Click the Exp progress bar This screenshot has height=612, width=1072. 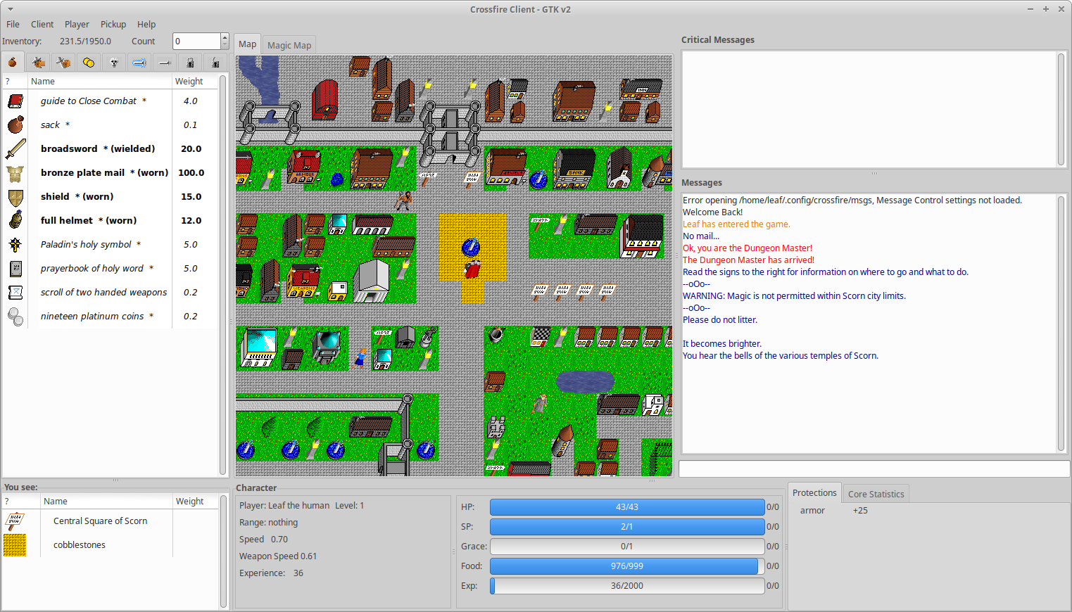click(x=627, y=586)
